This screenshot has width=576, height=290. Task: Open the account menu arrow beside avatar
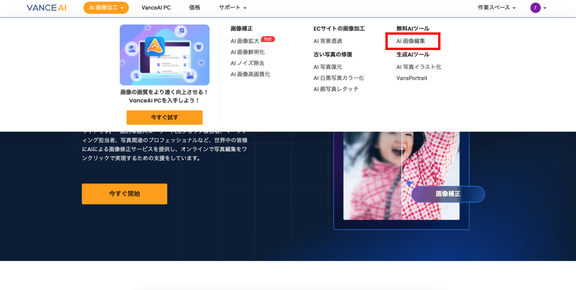545,8
